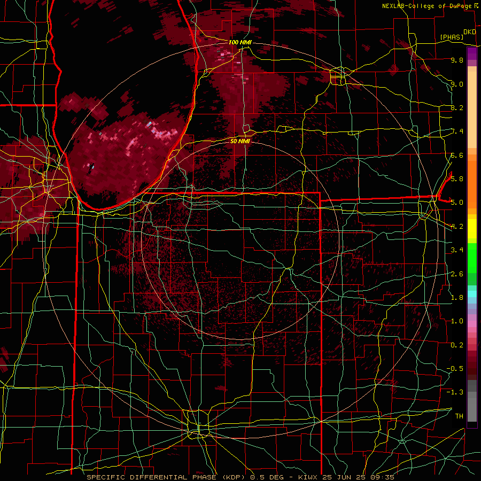The image size is (481, 481).
Task: Click the 9.0 value on the color scale
Action: click(457, 84)
